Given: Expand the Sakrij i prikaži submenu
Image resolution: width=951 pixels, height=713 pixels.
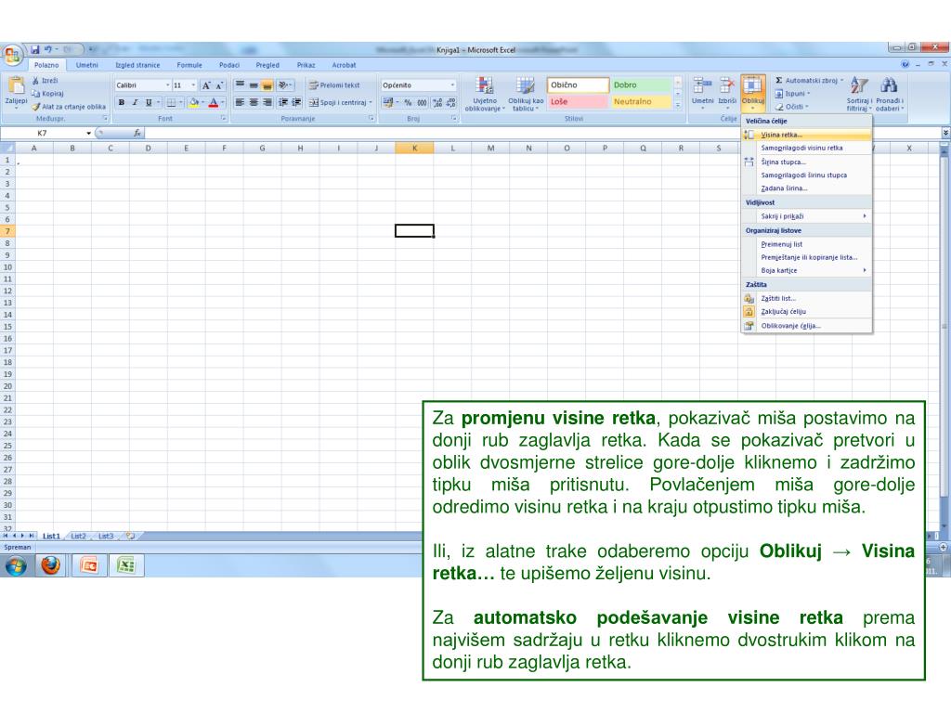Looking at the screenshot, I should pyautogui.click(x=807, y=215).
